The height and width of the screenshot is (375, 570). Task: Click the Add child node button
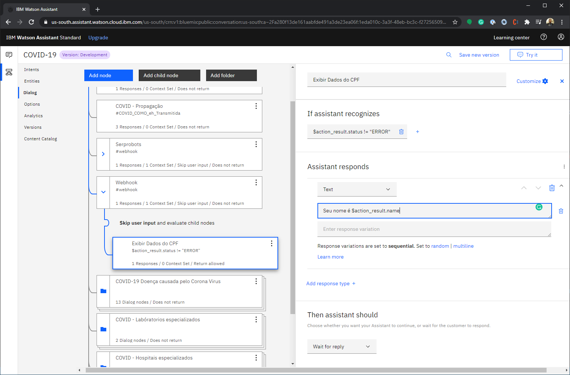[169, 75]
